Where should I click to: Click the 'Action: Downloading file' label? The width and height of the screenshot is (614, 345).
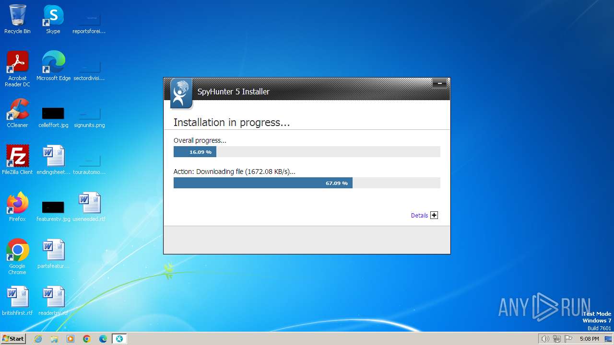(235, 172)
